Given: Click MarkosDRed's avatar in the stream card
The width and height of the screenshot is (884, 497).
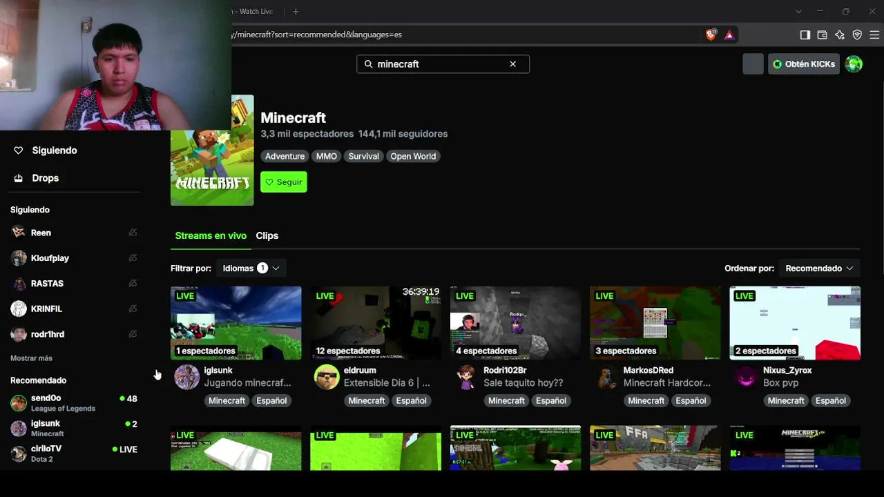Looking at the screenshot, I should pyautogui.click(x=606, y=377).
